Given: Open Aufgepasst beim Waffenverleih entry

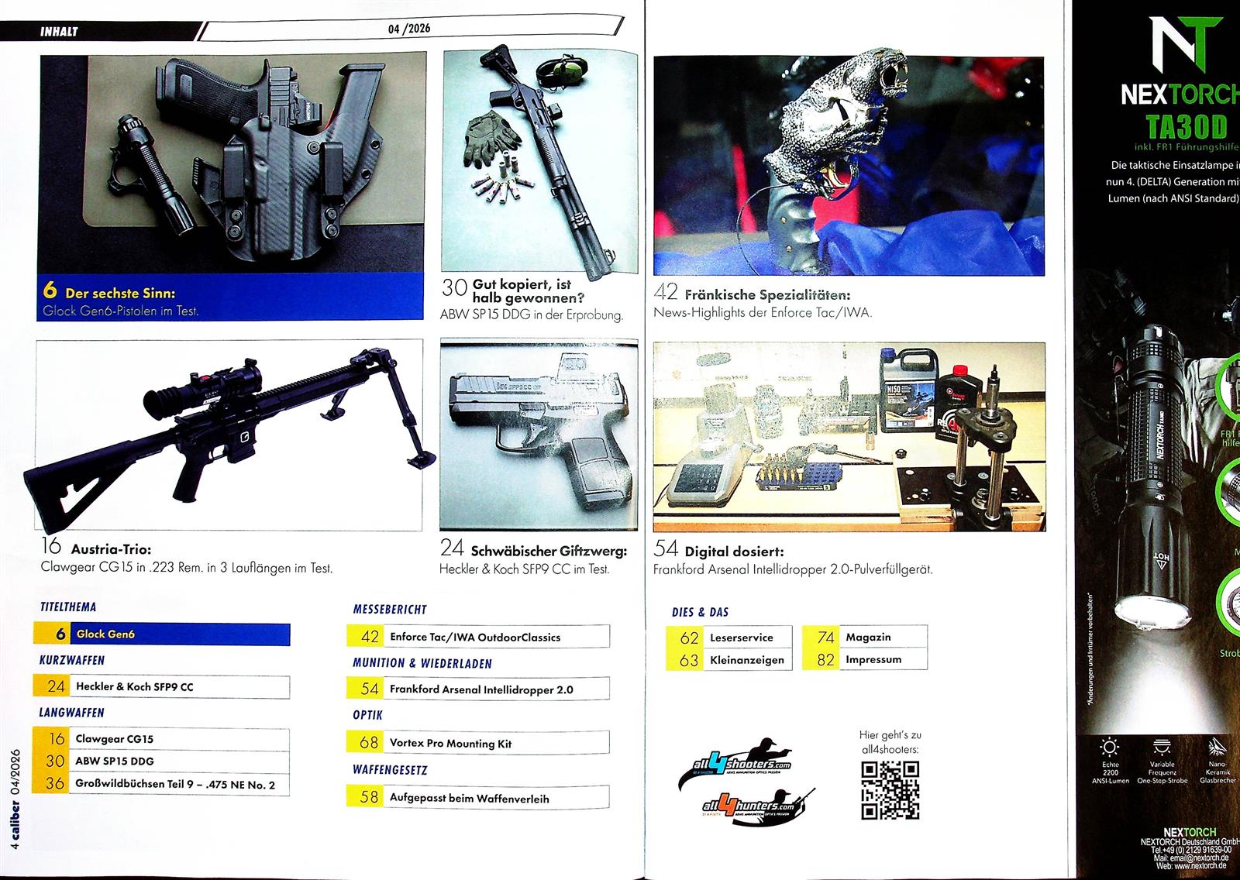Looking at the screenshot, I should coord(477,797).
